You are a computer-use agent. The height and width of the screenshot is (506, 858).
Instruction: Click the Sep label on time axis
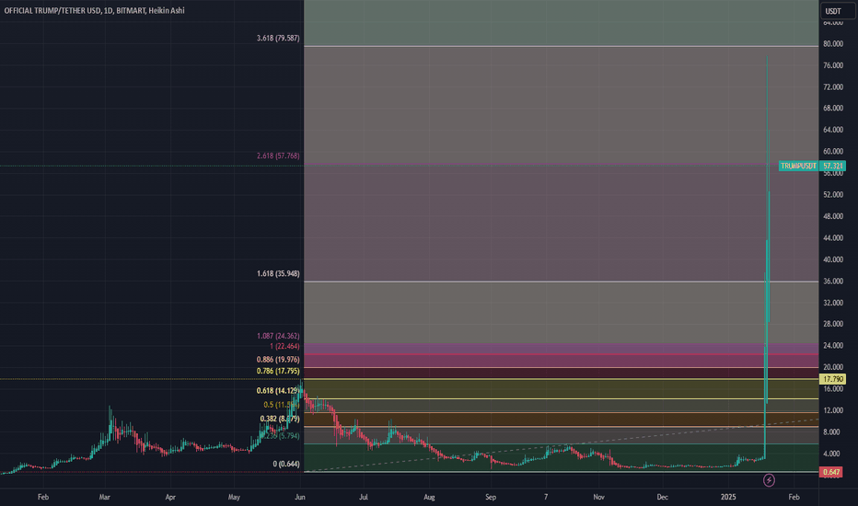491,497
